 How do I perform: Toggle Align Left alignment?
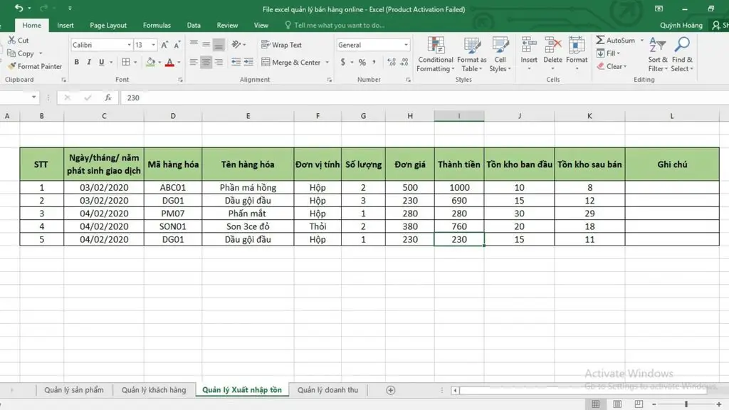point(194,62)
